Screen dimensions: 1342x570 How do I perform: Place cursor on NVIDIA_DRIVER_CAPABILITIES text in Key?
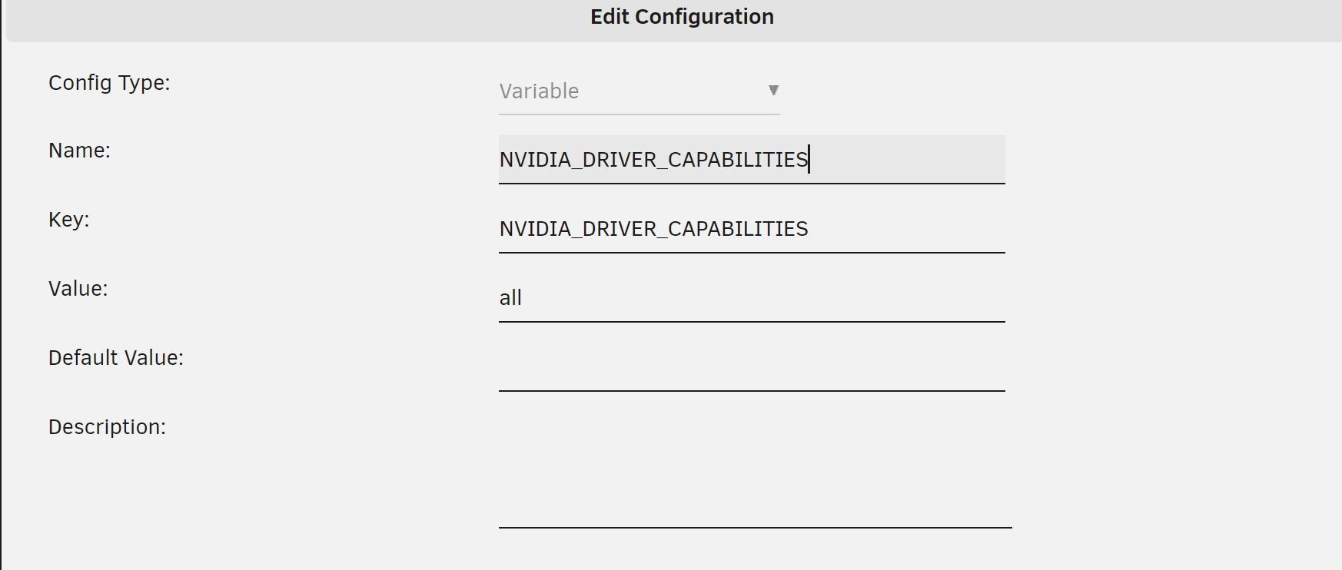pyautogui.click(x=653, y=229)
